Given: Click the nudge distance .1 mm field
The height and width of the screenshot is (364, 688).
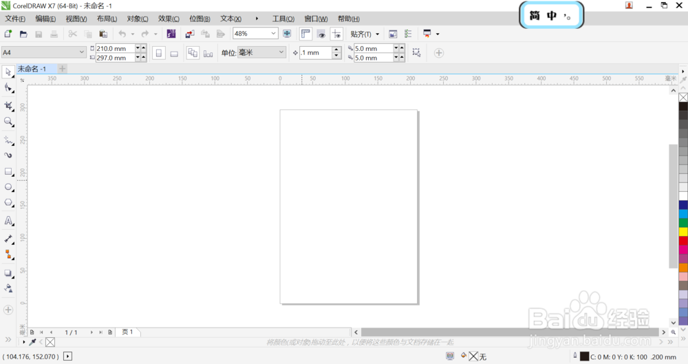Looking at the screenshot, I should (316, 53).
